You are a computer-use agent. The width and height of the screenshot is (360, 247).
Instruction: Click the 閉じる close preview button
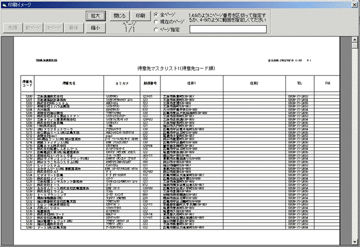click(x=120, y=16)
